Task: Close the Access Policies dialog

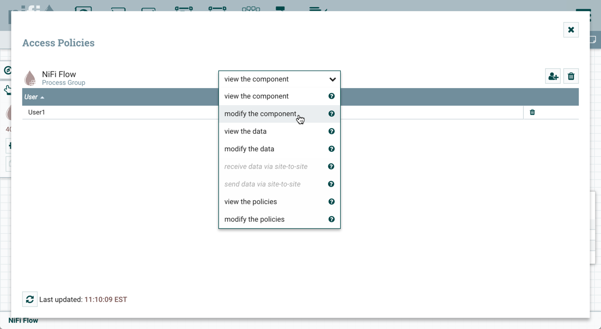Action: point(571,30)
